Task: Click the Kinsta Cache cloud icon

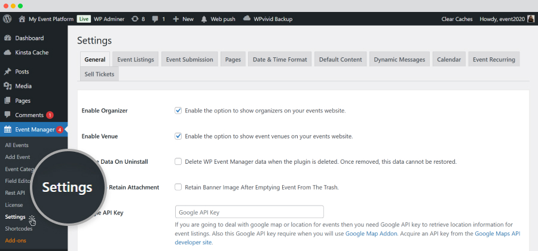Action: click(8, 53)
